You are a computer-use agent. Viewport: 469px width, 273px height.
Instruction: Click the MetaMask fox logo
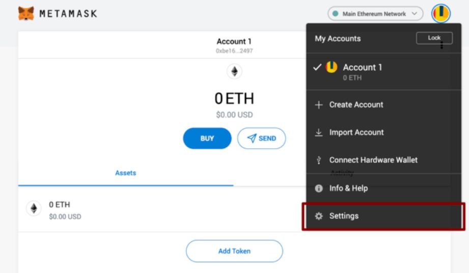(26, 13)
